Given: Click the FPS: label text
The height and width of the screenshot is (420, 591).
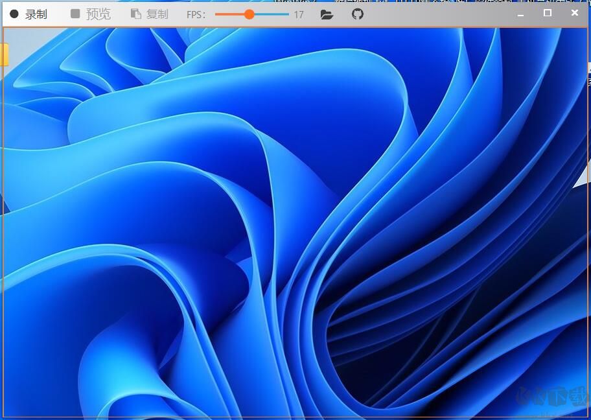Looking at the screenshot, I should pyautogui.click(x=196, y=14).
